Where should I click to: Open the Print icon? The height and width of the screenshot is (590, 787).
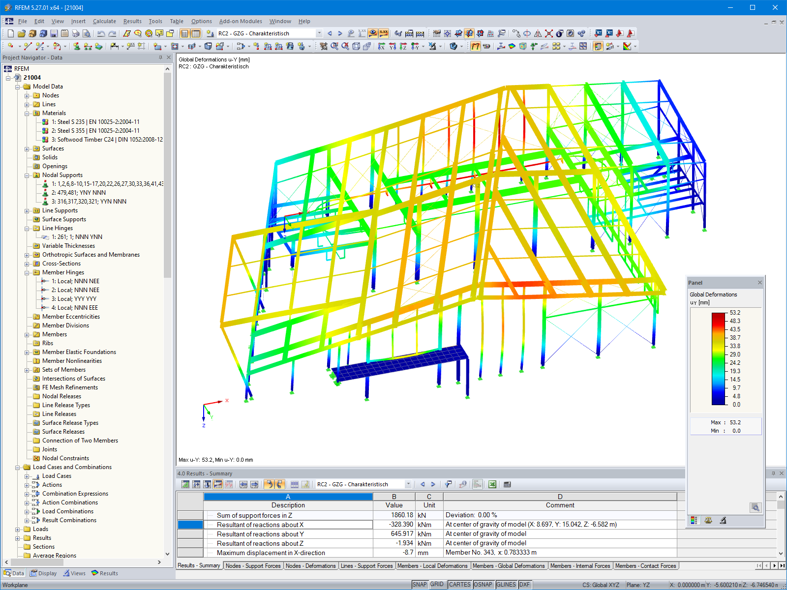(x=76, y=33)
